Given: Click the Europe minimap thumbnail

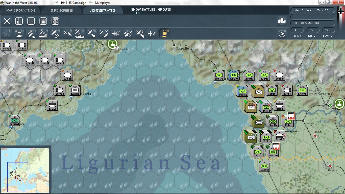Looking at the screenshot, I should (25, 170).
